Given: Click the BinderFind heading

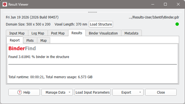Looking at the screenshot, I should [x=22, y=48].
